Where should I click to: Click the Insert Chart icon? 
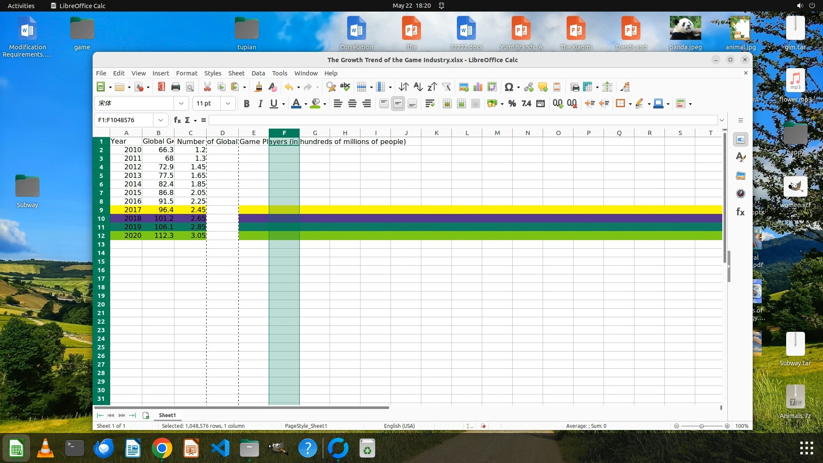pyautogui.click(x=478, y=87)
